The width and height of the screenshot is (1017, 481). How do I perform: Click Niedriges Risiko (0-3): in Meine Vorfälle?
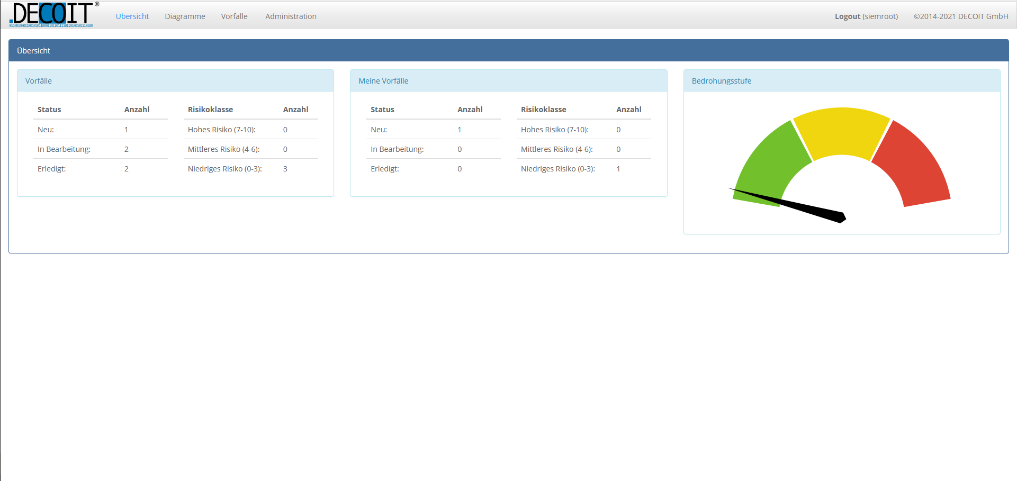coord(558,169)
